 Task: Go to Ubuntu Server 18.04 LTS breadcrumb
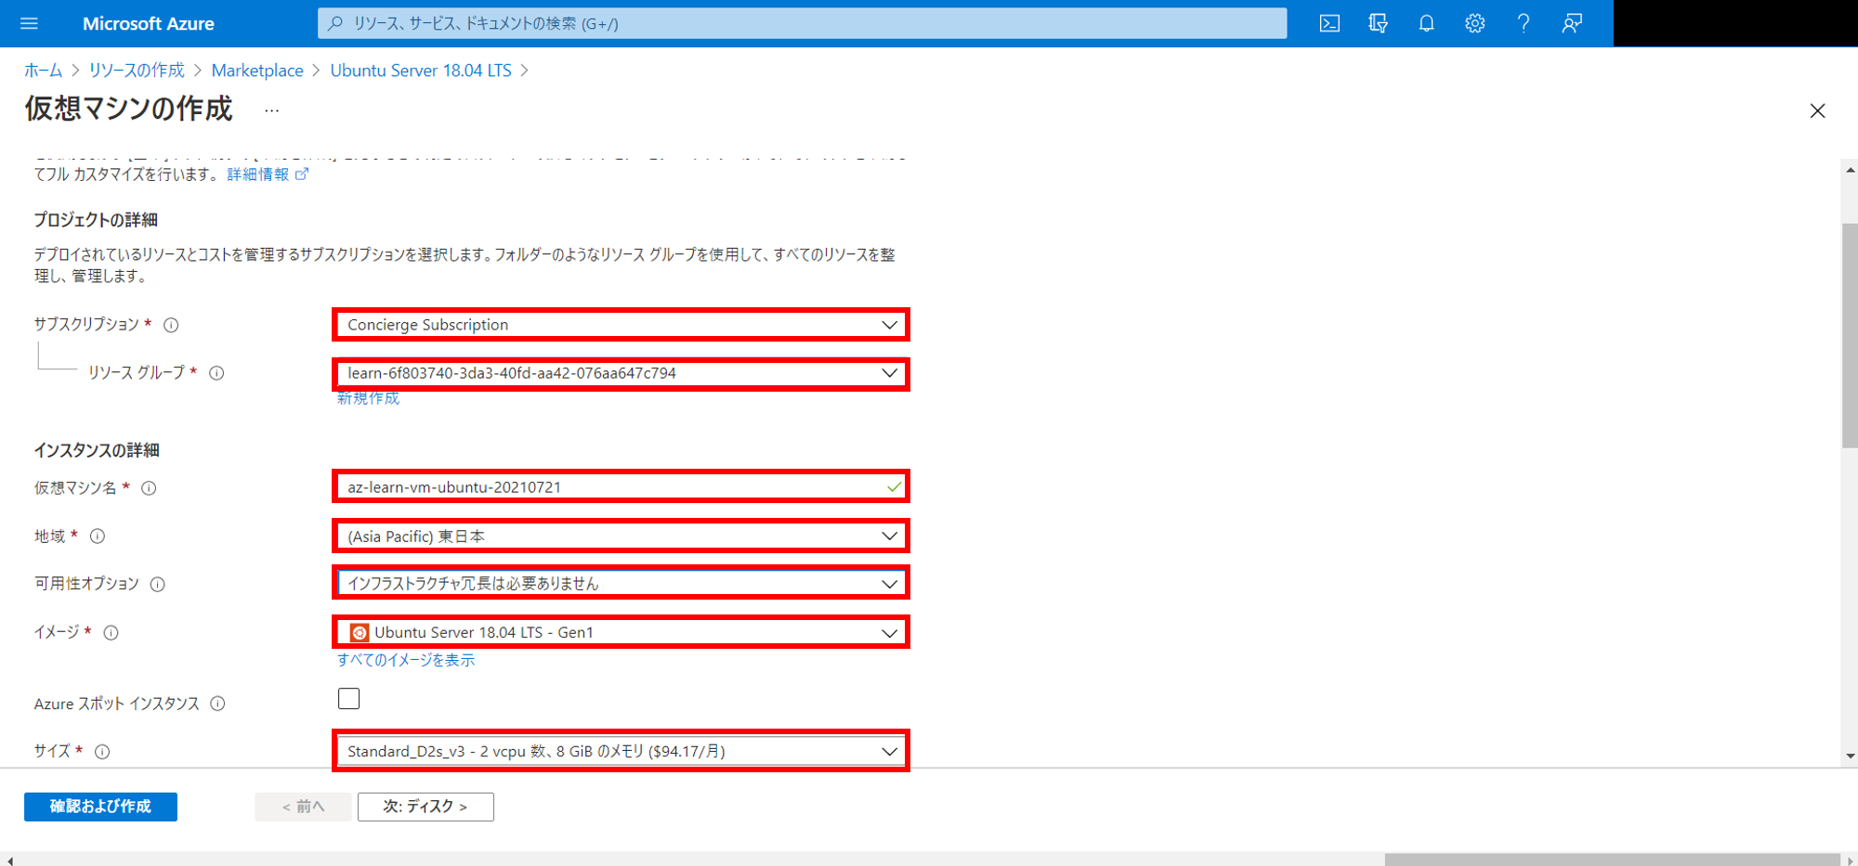(421, 71)
